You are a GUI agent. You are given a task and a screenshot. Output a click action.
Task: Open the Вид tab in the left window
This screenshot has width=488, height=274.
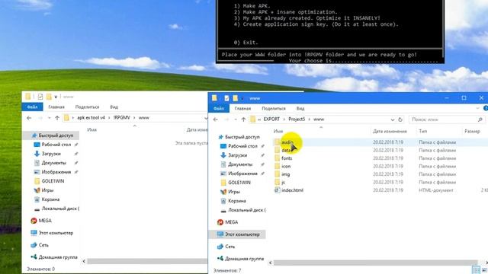click(114, 107)
